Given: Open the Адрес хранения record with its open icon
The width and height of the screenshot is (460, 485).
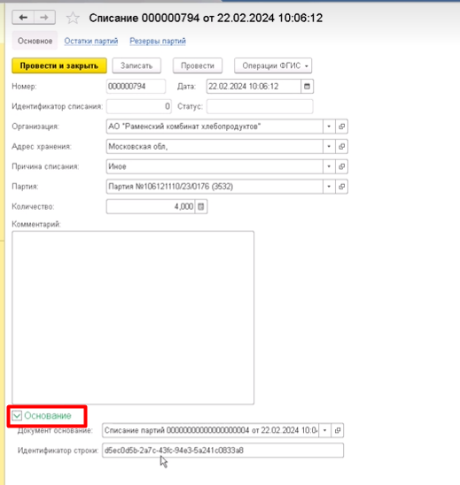Looking at the screenshot, I should coord(341,147).
